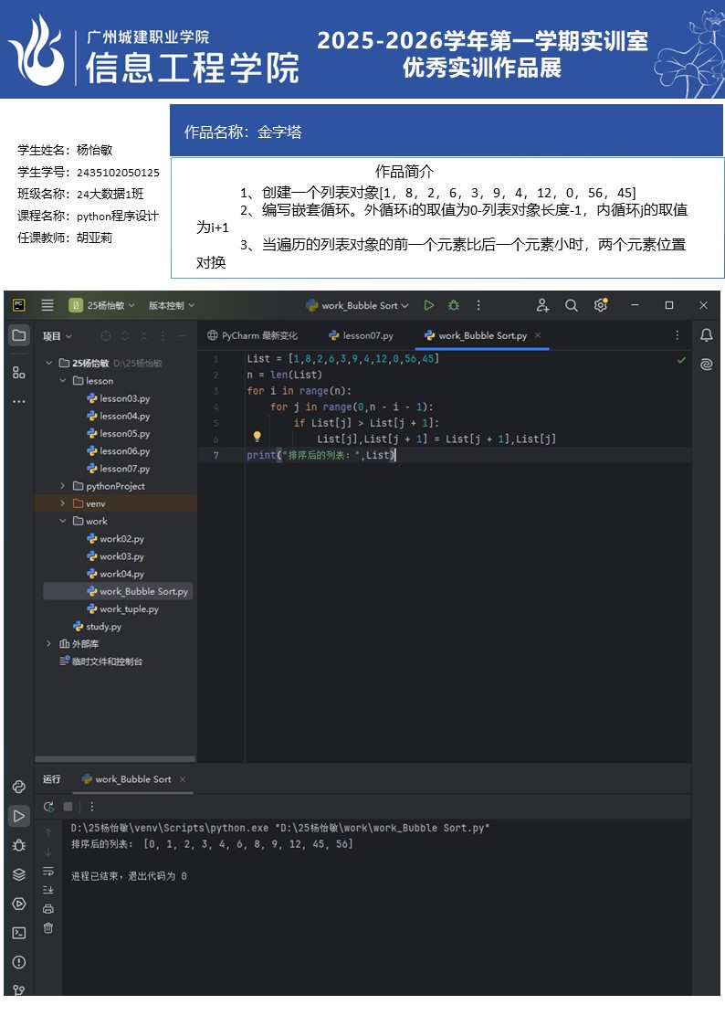Toggle soft-wrap in Run console
The image size is (725, 1026).
(x=48, y=871)
